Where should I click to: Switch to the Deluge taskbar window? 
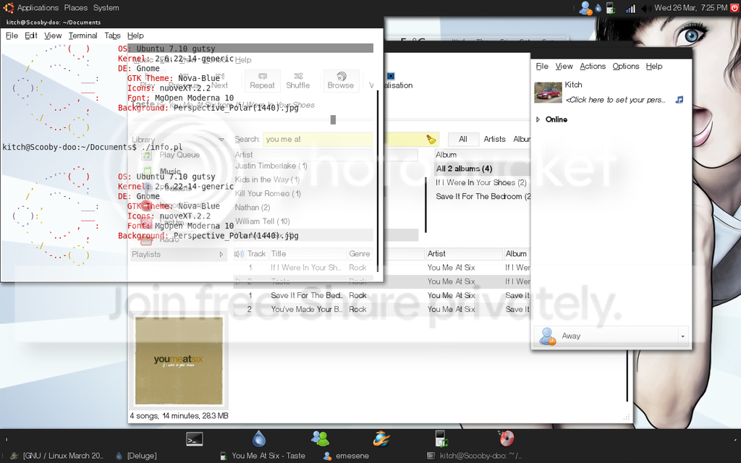click(x=136, y=456)
